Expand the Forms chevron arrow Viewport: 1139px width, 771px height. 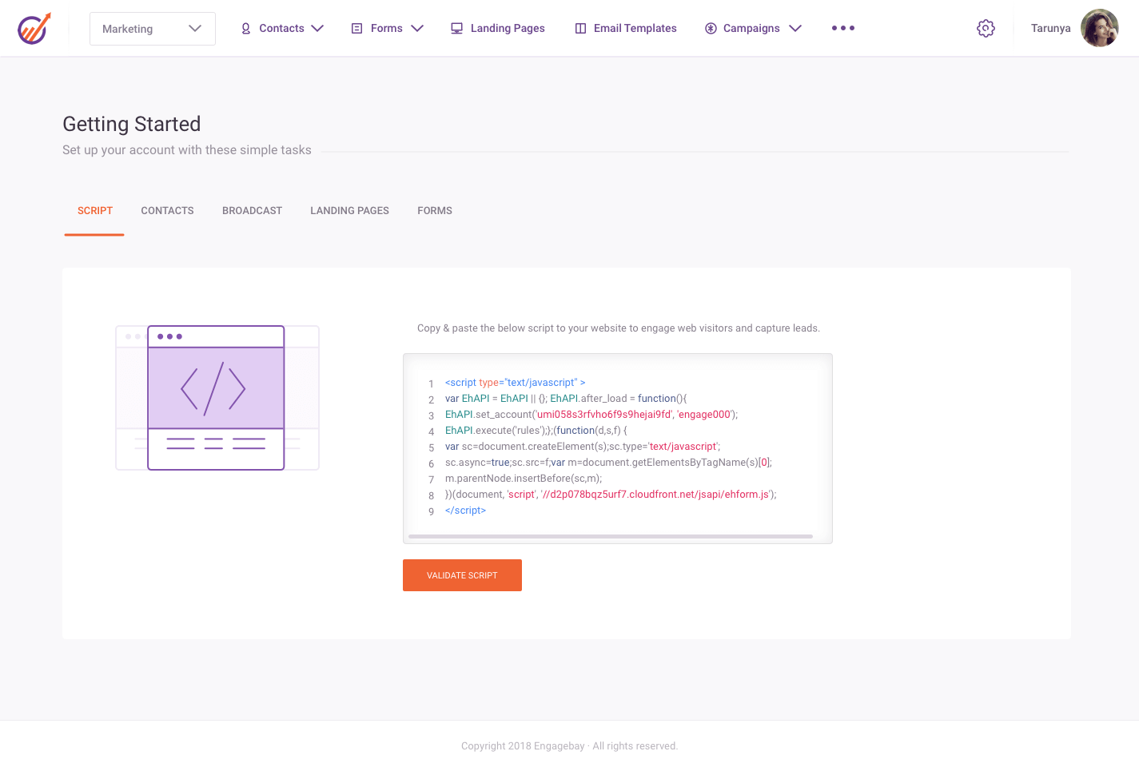(x=417, y=29)
